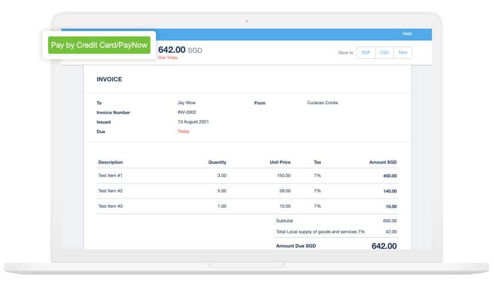This screenshot has width=494, height=282.
Task: Export the invoice to CSV
Action: coord(384,53)
